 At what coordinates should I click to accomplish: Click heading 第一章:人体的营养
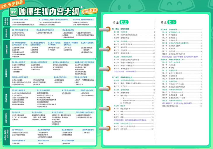[x=18, y=62]
